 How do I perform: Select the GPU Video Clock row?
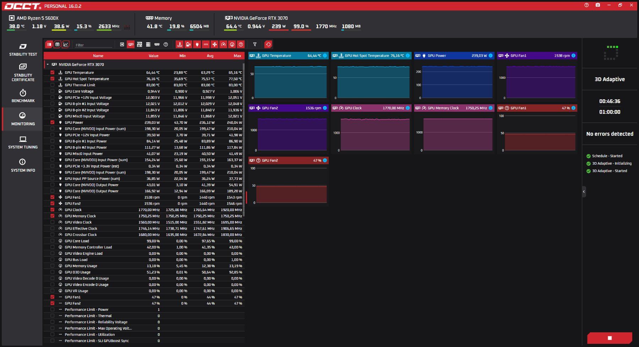click(x=144, y=222)
